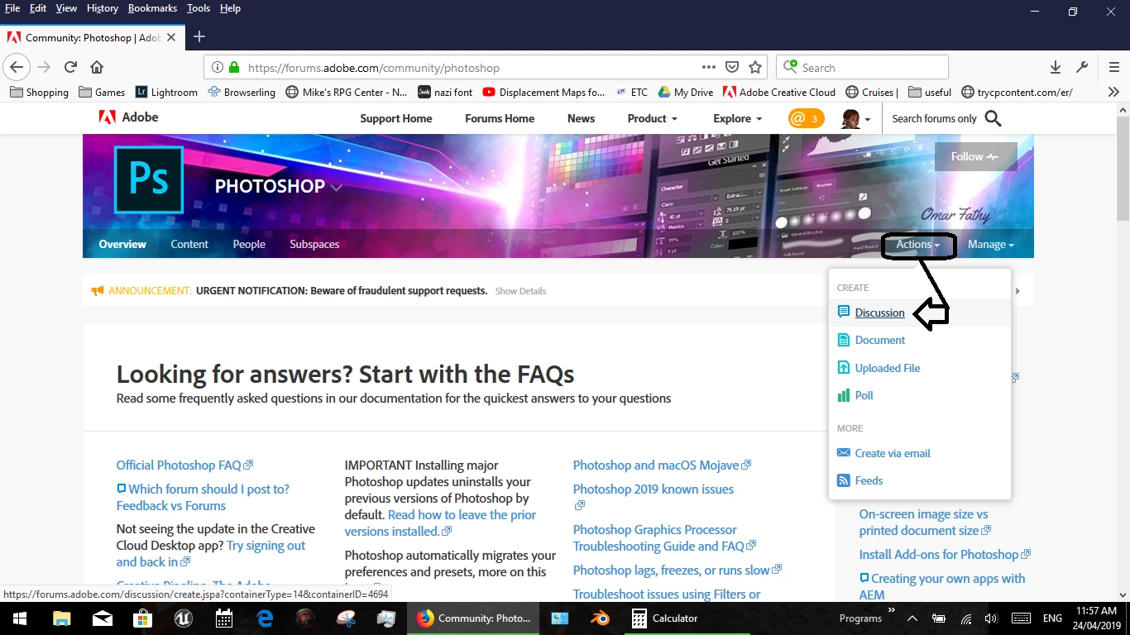Expand the Explore dropdown
Image resolution: width=1130 pixels, height=635 pixels.
[x=738, y=118]
